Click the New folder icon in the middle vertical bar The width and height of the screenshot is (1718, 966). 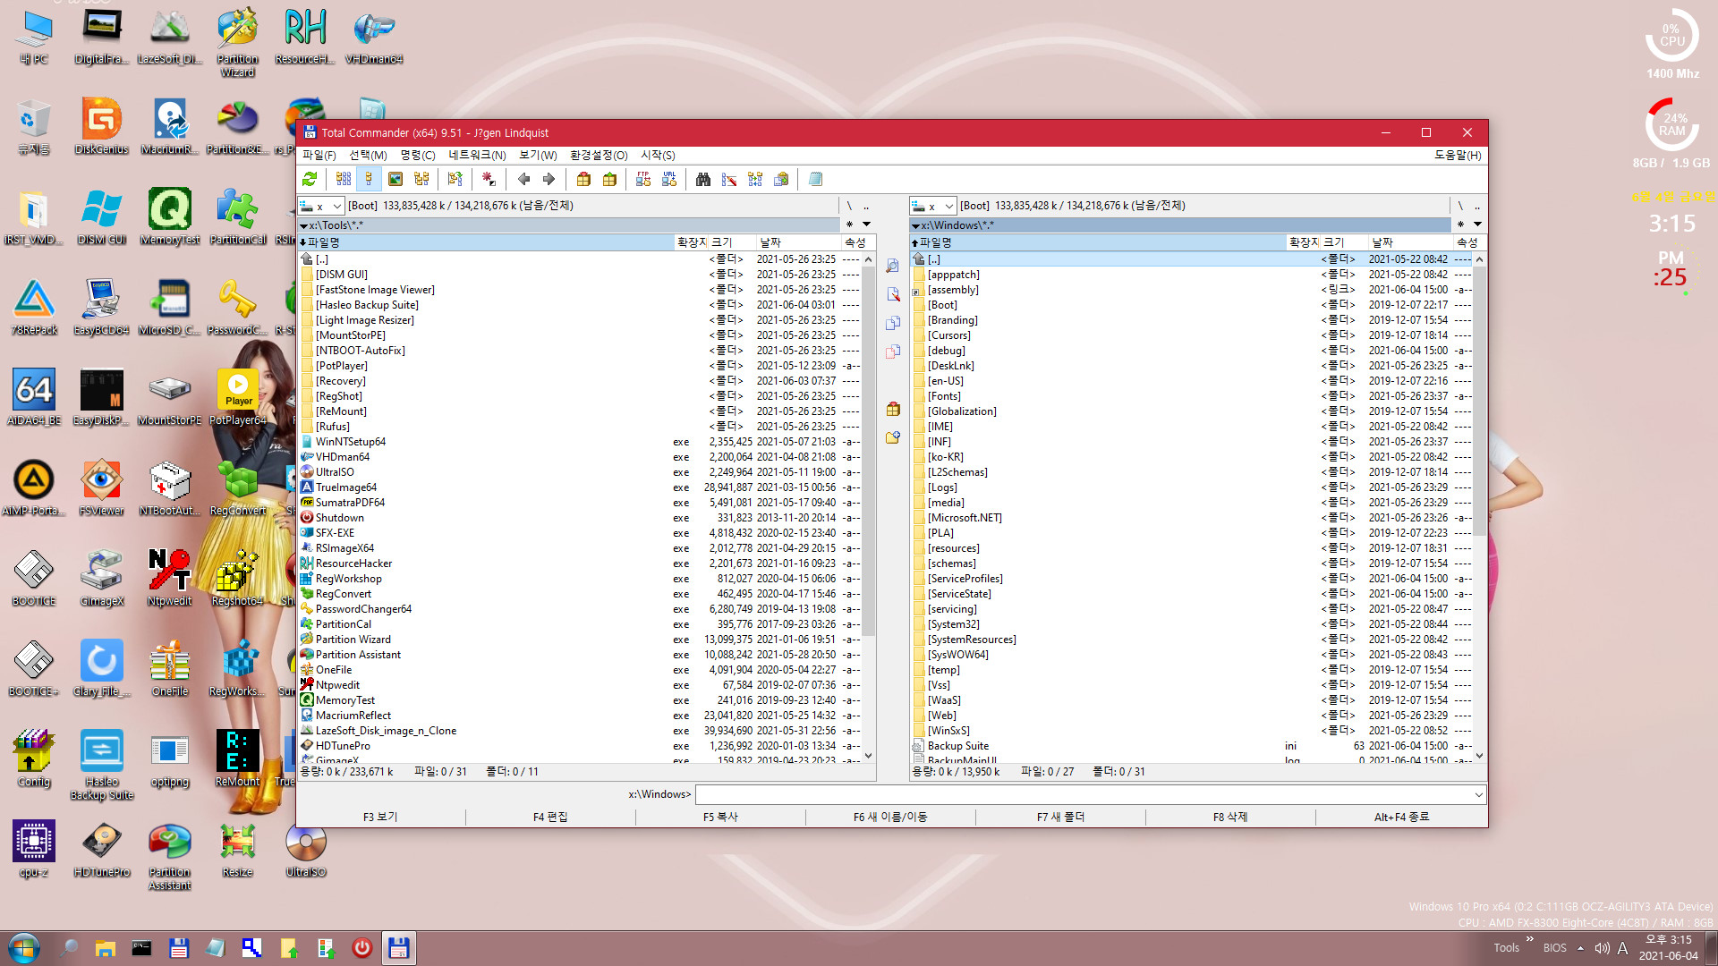(892, 437)
